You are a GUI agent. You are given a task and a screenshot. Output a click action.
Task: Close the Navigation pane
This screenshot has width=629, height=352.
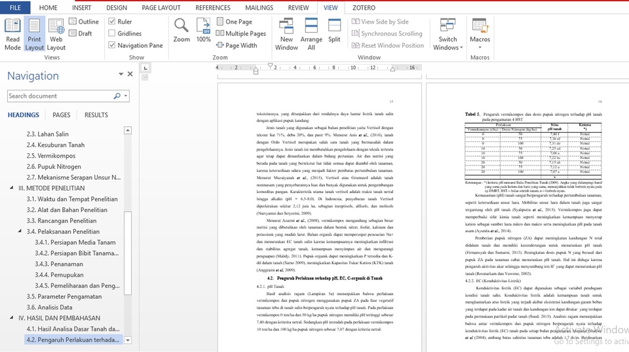[130, 74]
